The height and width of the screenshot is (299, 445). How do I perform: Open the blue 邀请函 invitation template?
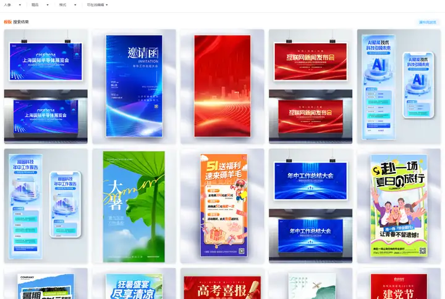coord(134,86)
